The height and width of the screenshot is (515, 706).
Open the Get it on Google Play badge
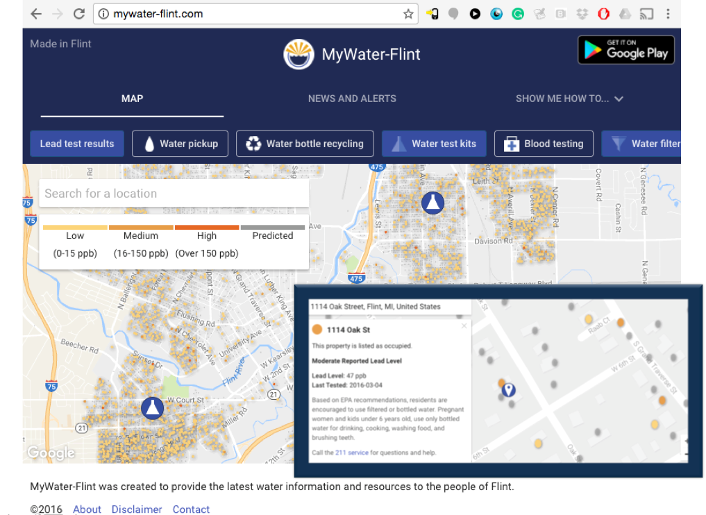point(625,50)
